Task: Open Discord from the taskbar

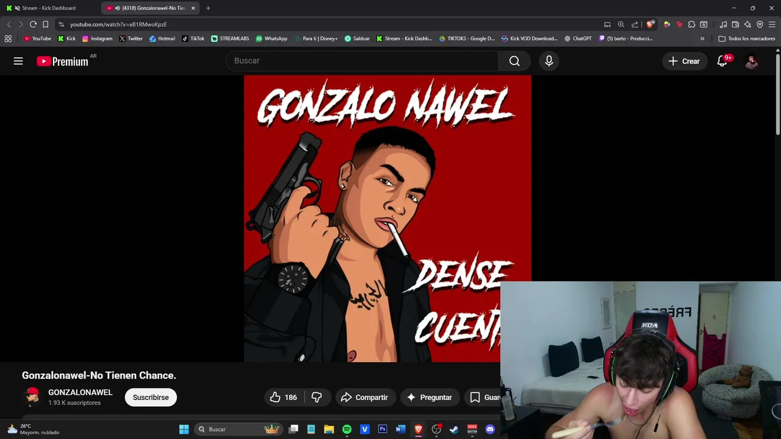Action: pos(490,429)
